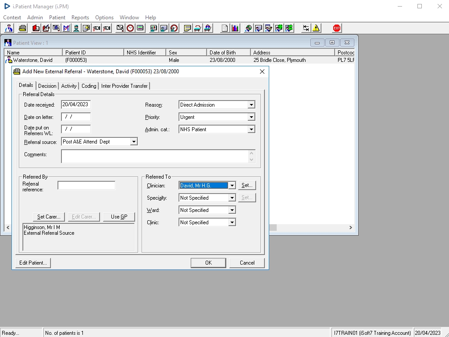Open the Reason dropdown showing Direct Admission
449x337 pixels.
251,105
